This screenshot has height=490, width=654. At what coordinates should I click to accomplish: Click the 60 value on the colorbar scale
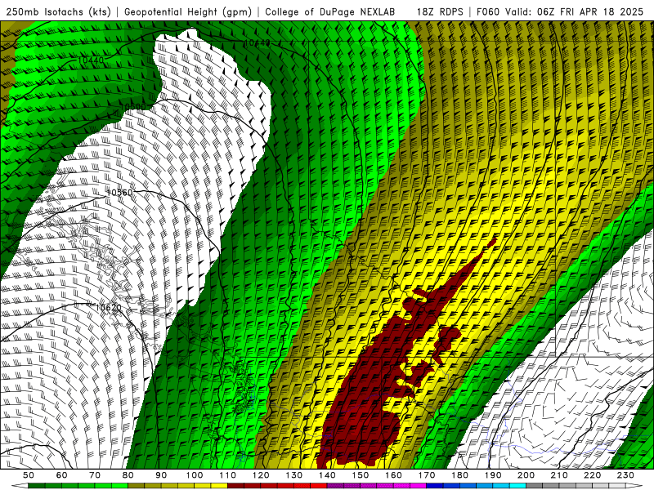[x=62, y=475]
